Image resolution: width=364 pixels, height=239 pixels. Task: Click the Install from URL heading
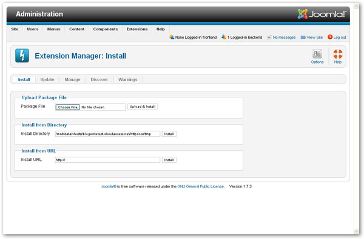point(39,151)
